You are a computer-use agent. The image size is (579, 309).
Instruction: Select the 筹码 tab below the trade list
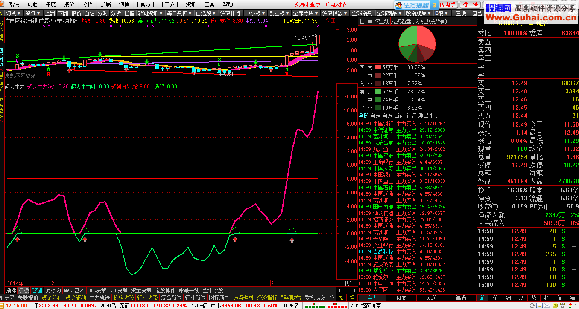[460, 298]
